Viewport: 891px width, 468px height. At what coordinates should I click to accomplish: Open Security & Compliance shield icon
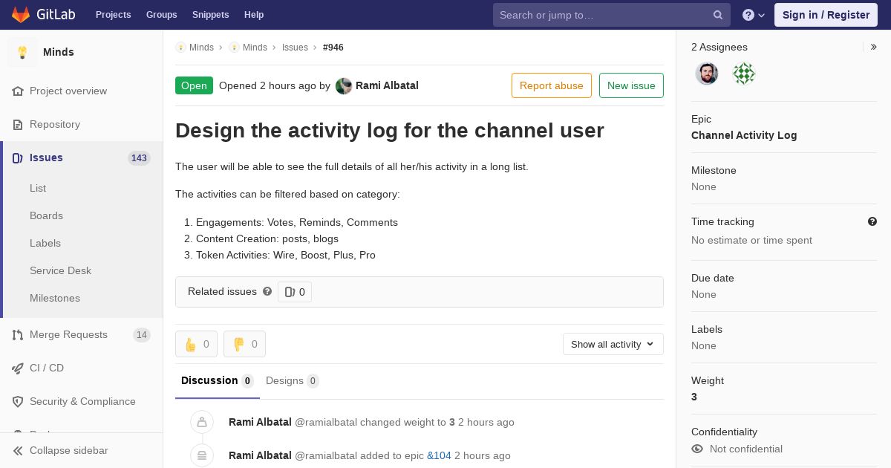point(18,402)
